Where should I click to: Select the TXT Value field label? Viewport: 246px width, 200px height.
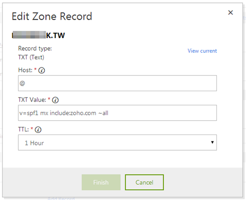32,100
